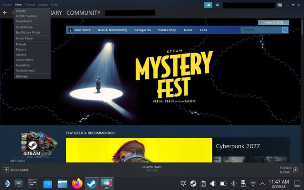Open the clipboard tray icon
This screenshot has width=304, height=190.
tap(203, 183)
